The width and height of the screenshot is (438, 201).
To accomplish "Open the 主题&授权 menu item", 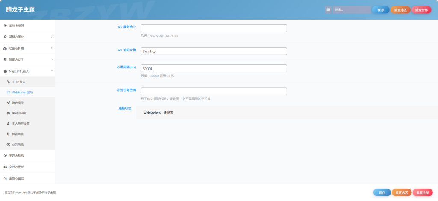I will 17,155.
